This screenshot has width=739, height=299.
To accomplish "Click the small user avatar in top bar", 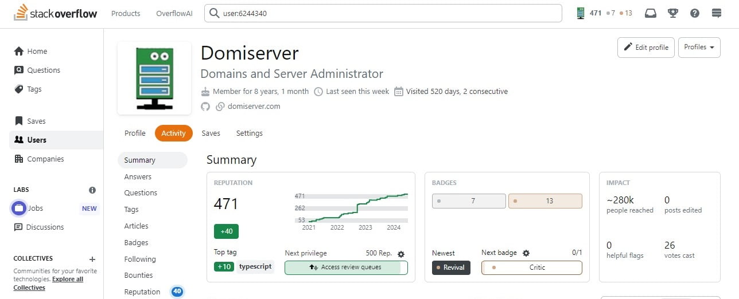I will tap(581, 13).
